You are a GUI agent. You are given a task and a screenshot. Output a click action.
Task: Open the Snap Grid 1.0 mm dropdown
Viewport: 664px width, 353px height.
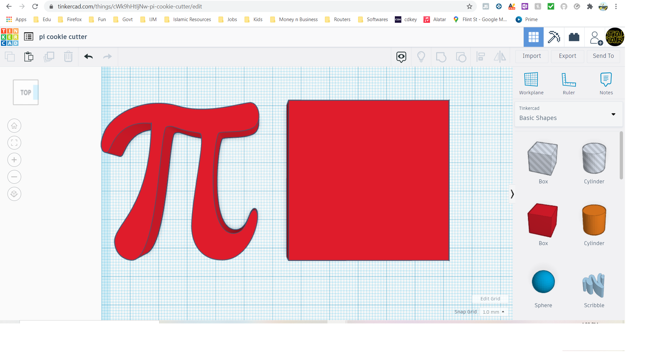pyautogui.click(x=494, y=312)
